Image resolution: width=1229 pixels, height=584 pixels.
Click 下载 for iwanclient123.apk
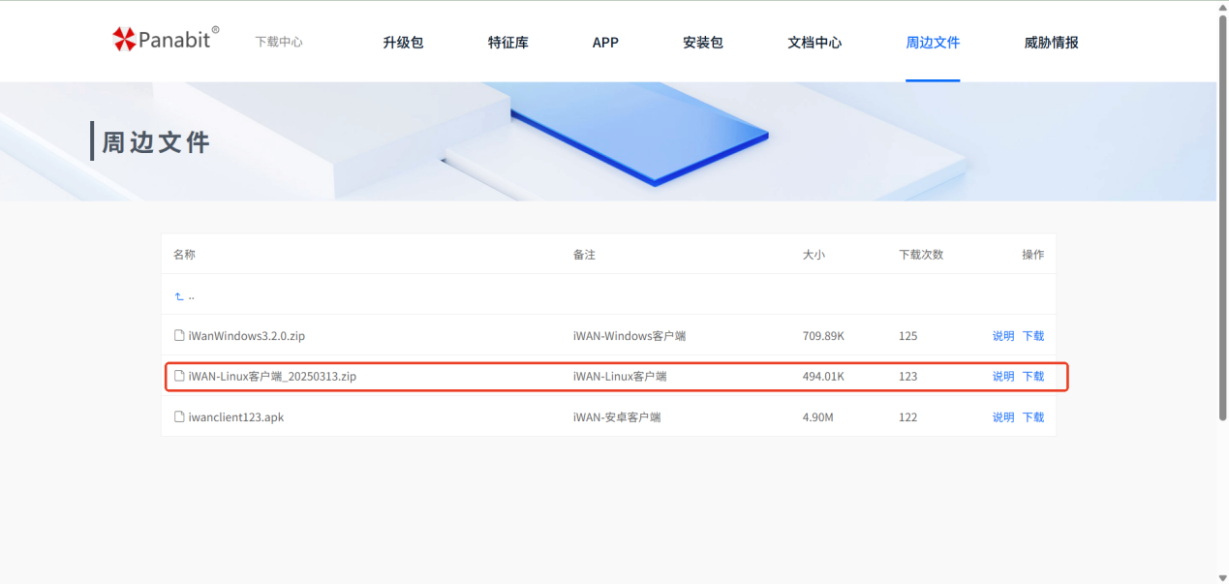point(1033,417)
